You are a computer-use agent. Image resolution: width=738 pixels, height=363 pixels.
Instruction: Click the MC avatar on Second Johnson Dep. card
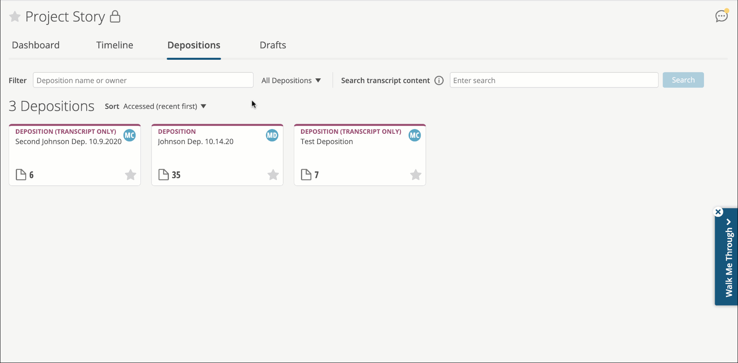(x=130, y=135)
